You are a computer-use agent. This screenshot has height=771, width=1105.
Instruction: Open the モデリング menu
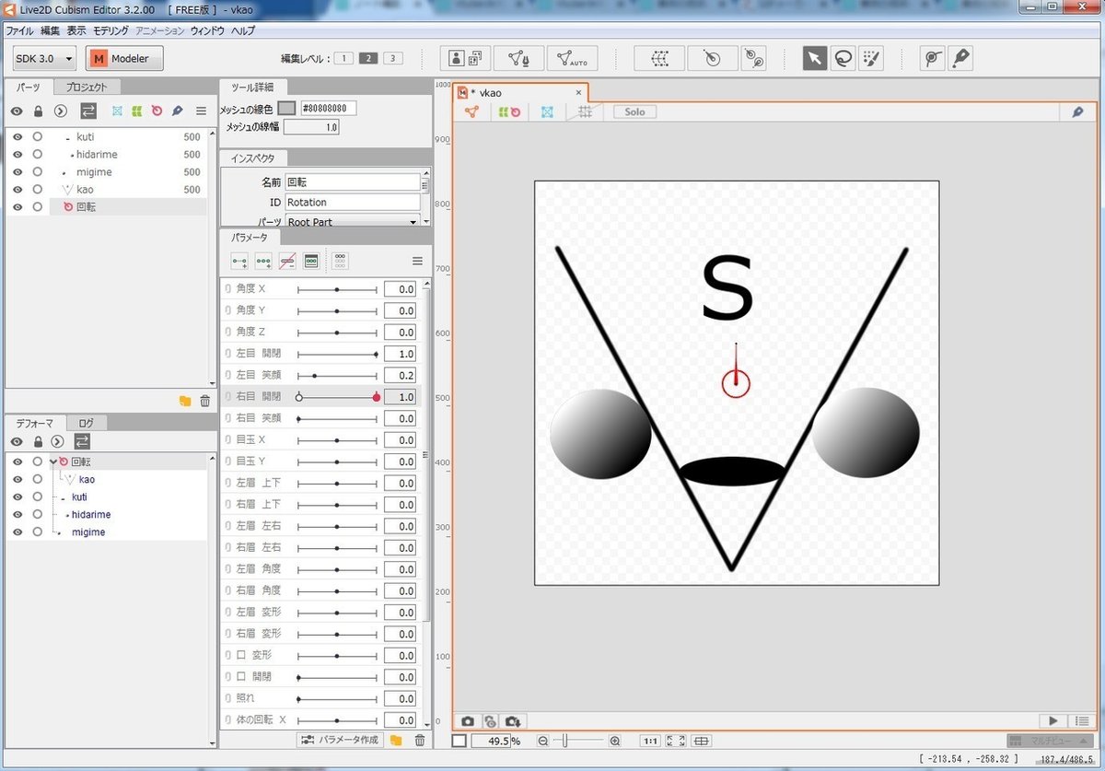[110, 30]
